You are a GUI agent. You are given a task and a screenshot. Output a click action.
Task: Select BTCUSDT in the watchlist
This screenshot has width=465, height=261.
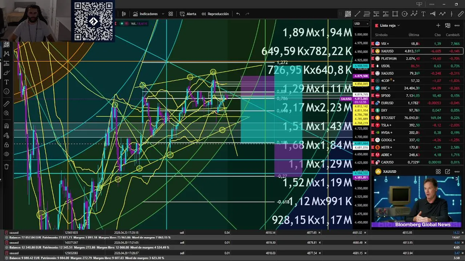pyautogui.click(x=417, y=118)
